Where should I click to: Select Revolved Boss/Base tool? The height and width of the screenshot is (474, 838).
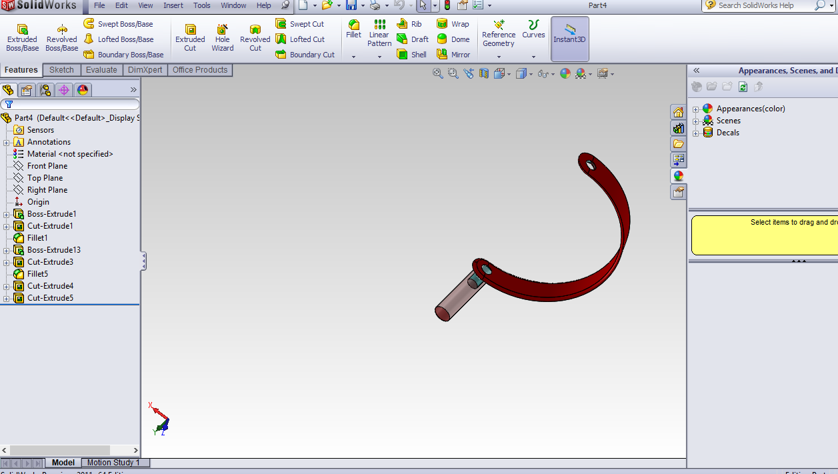click(x=62, y=38)
